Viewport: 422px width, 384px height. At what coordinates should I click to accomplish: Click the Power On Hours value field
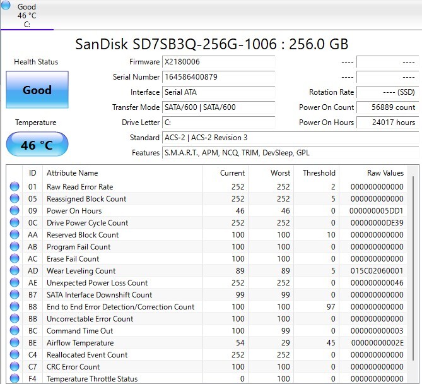(387, 123)
